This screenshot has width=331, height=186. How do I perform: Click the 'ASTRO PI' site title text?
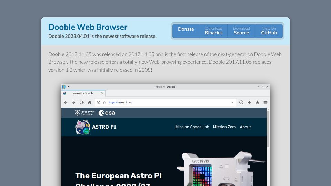point(104,127)
